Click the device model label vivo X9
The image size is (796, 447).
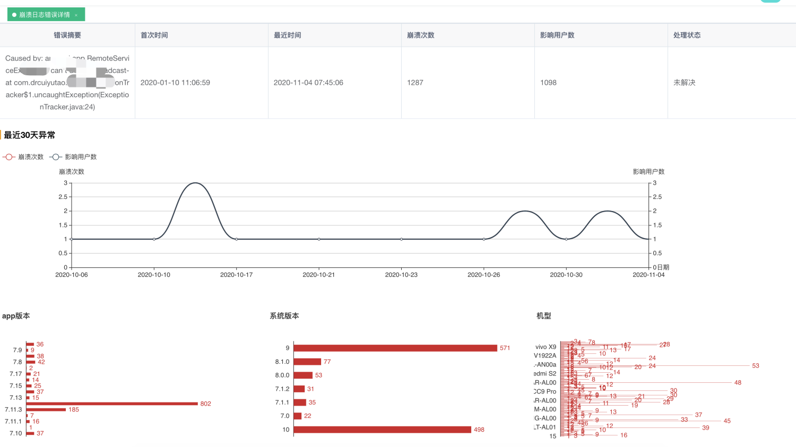pyautogui.click(x=546, y=347)
